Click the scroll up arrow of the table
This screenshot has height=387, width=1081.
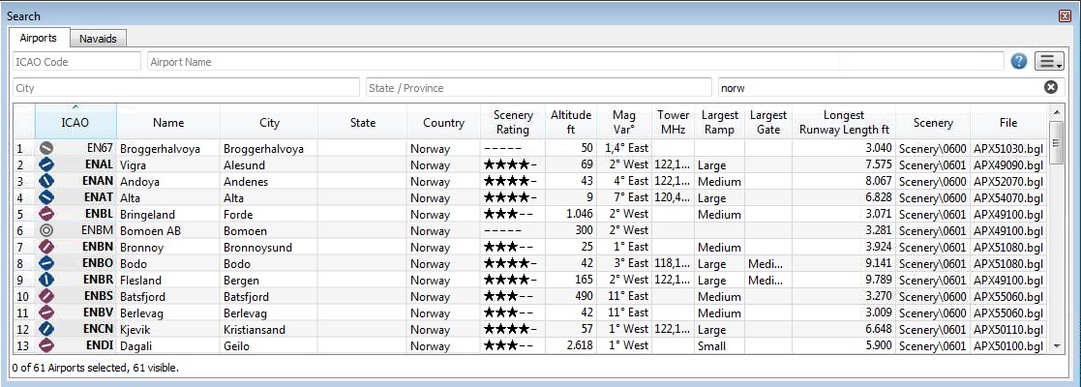click(1056, 111)
